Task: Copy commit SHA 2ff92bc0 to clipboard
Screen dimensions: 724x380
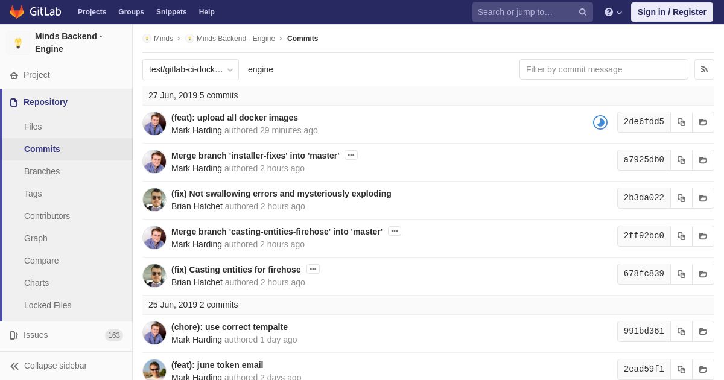Action: [681, 236]
